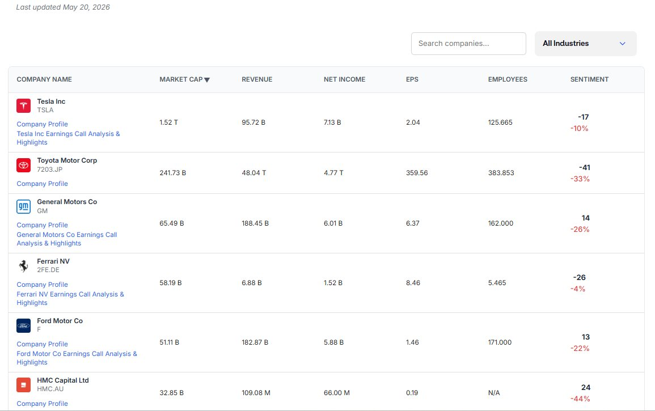Click the Ferrari NV company name

(x=53, y=261)
